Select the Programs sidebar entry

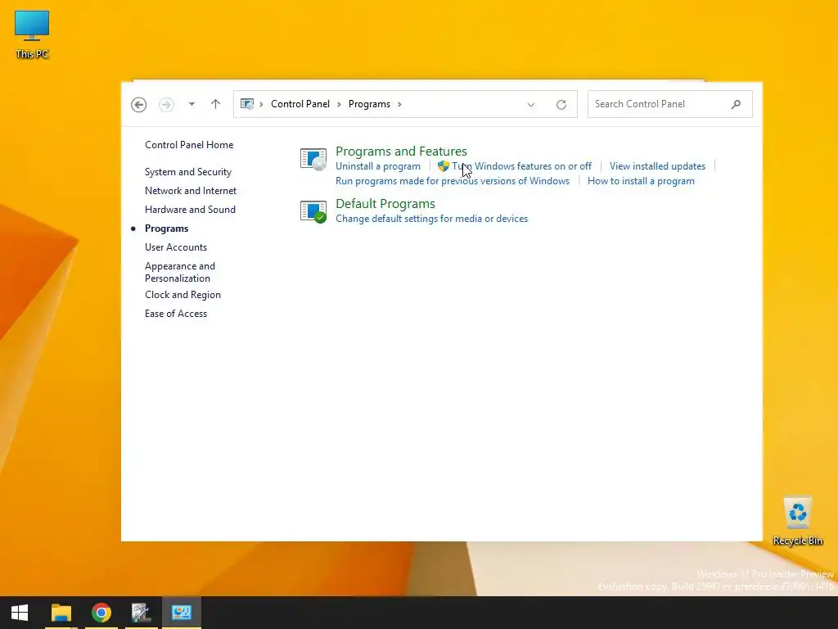[167, 229]
